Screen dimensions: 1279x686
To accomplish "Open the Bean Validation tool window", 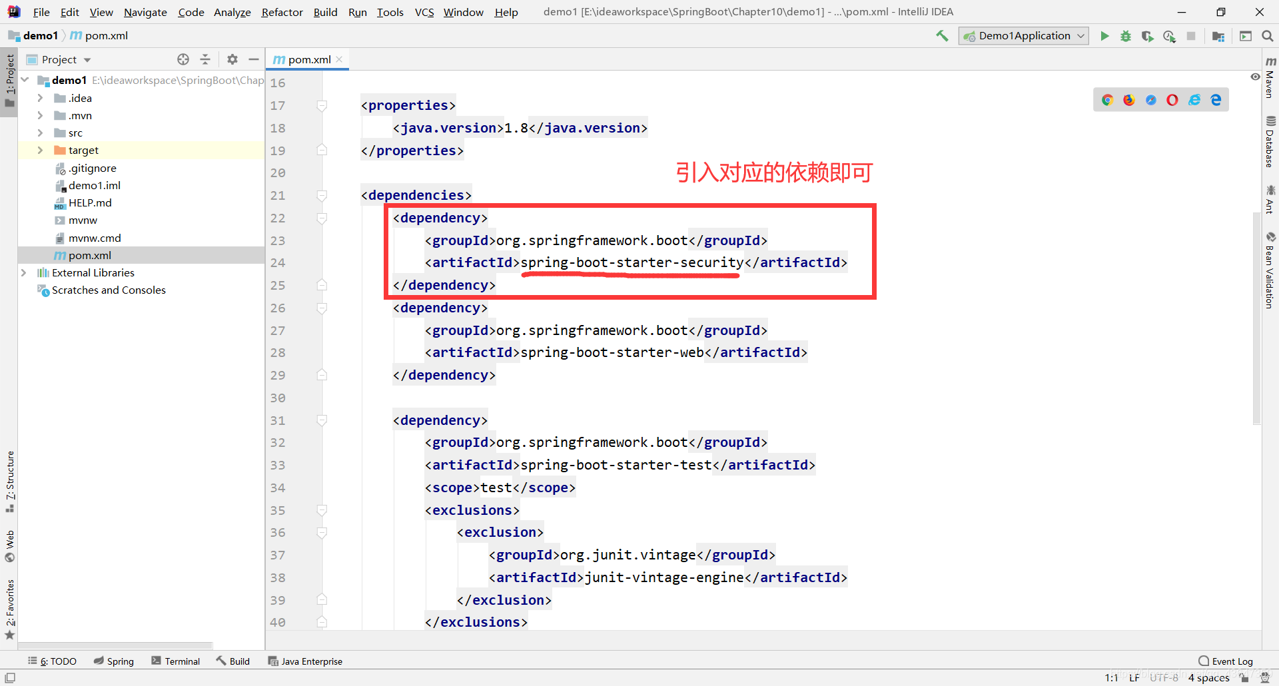I will click(1270, 270).
